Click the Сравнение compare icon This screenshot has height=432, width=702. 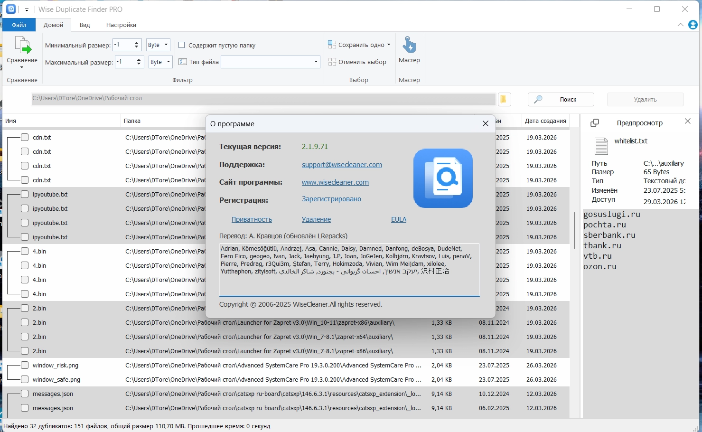[x=22, y=46]
